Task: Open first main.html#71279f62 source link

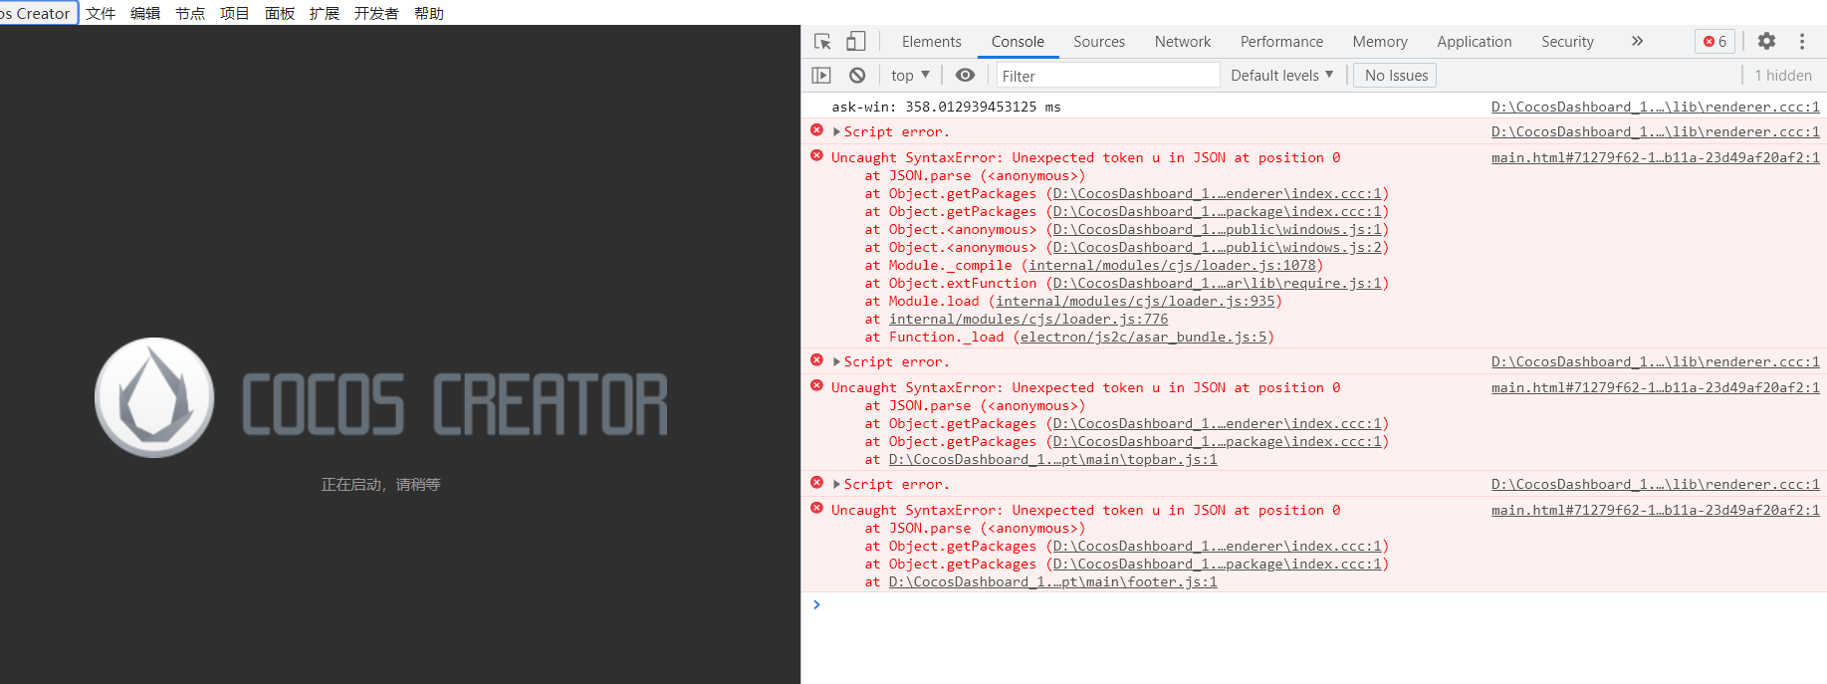Action: click(1655, 157)
